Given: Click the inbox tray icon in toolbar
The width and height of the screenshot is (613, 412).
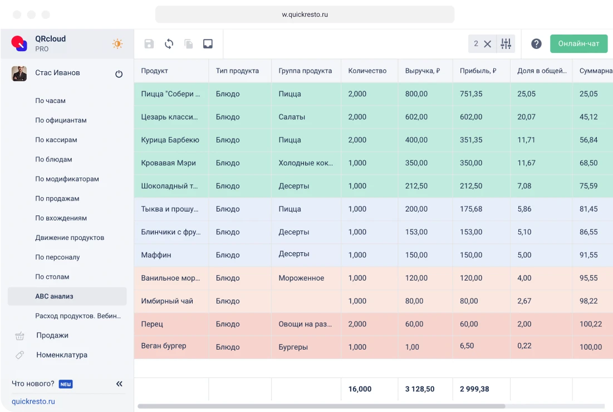Looking at the screenshot, I should (x=208, y=44).
